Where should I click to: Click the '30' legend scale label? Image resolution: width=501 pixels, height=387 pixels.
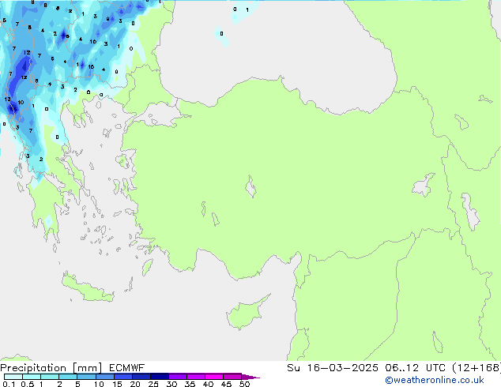(171, 384)
